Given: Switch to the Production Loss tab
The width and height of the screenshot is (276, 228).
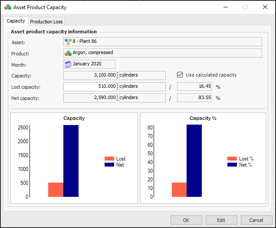Looking at the screenshot, I should pos(46,22).
